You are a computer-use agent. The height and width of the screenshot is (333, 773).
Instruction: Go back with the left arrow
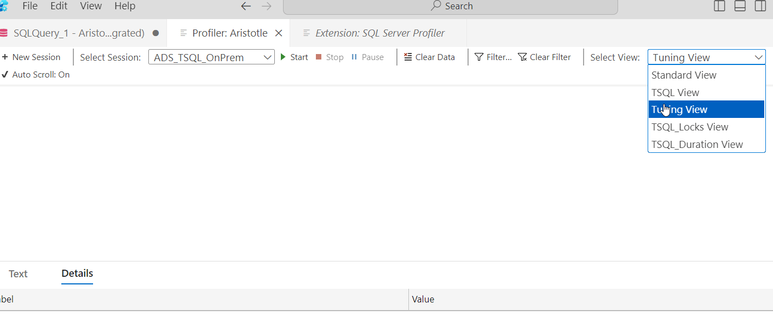246,6
